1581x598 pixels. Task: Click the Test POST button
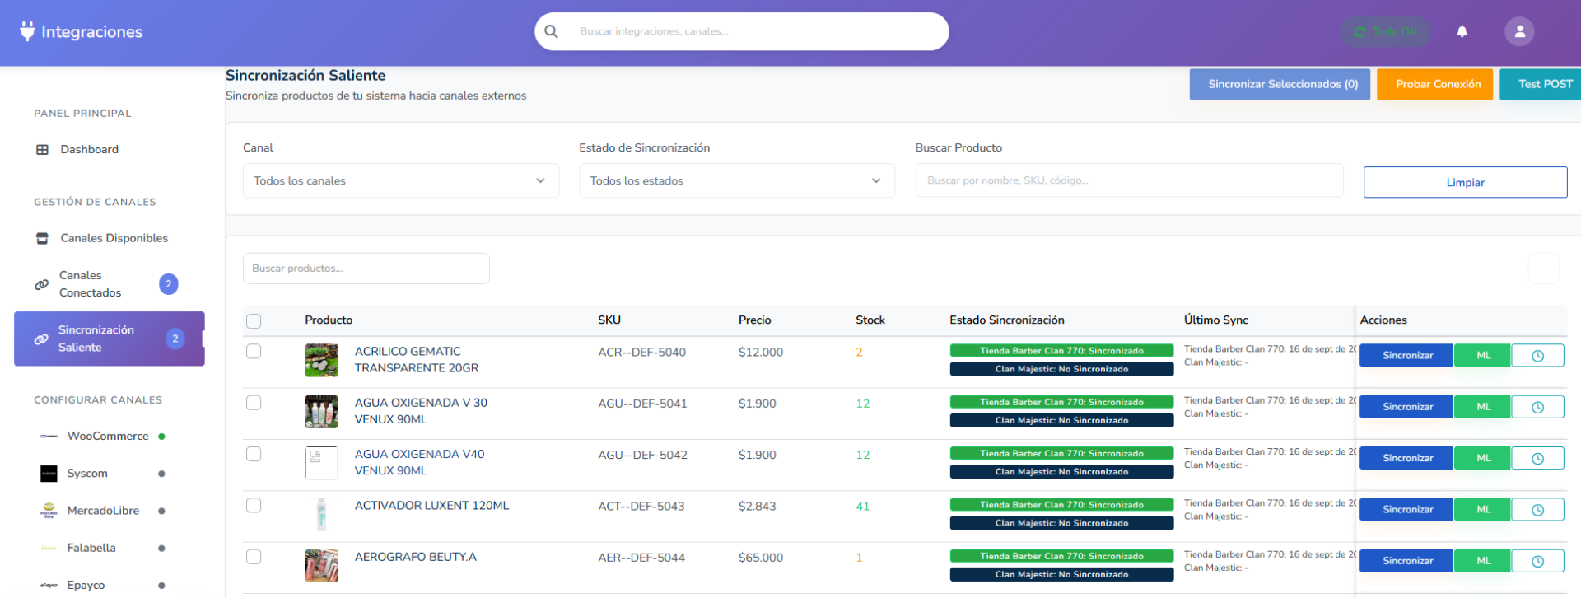(x=1540, y=84)
